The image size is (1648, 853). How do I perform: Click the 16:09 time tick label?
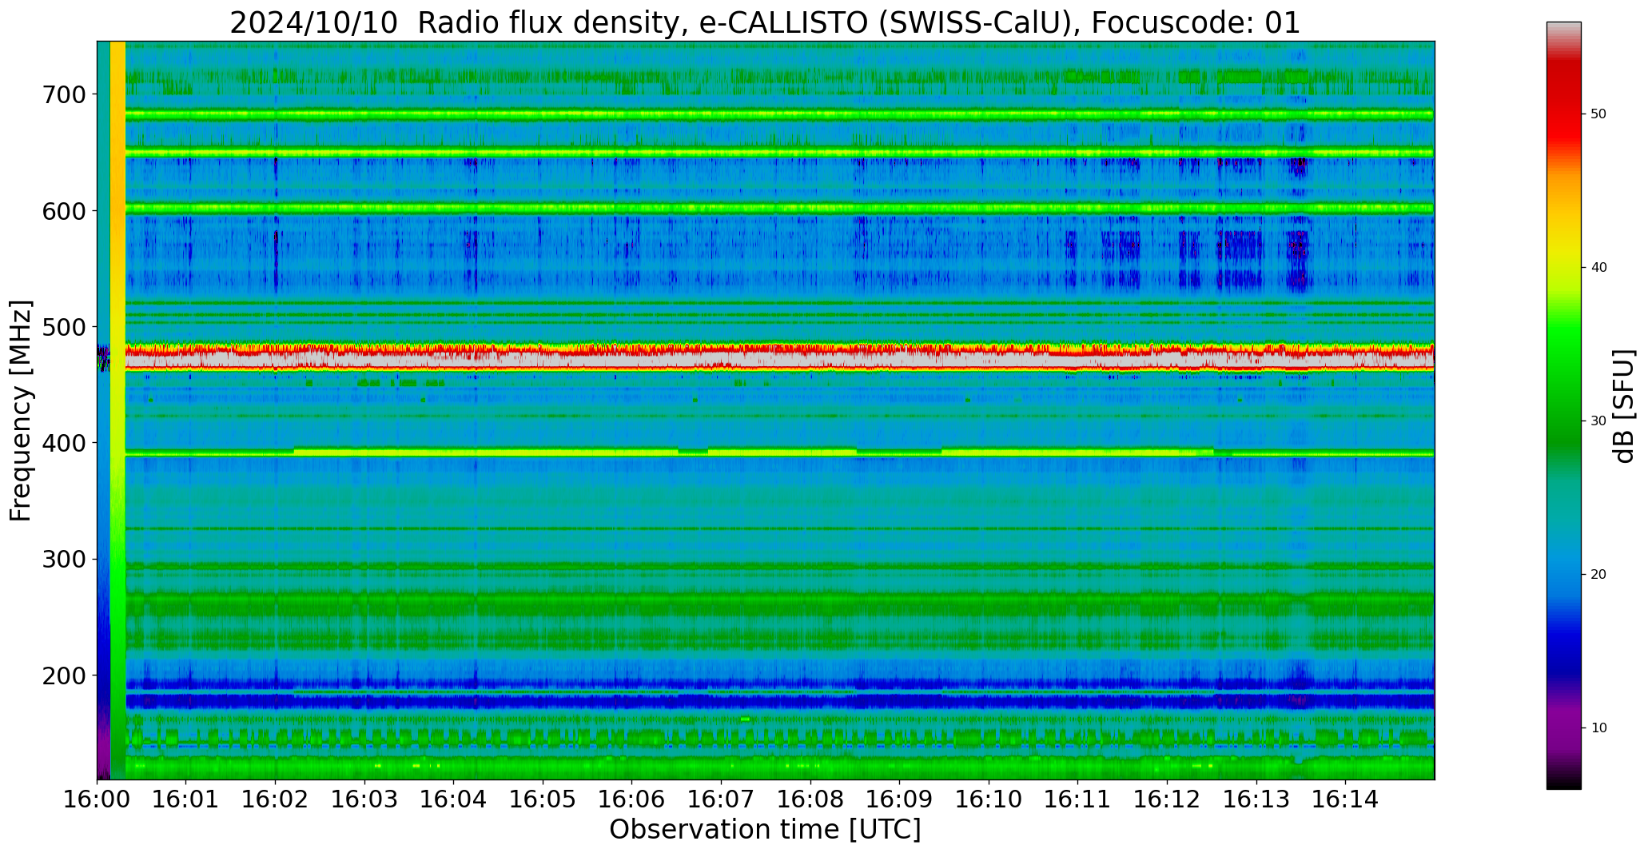899,799
